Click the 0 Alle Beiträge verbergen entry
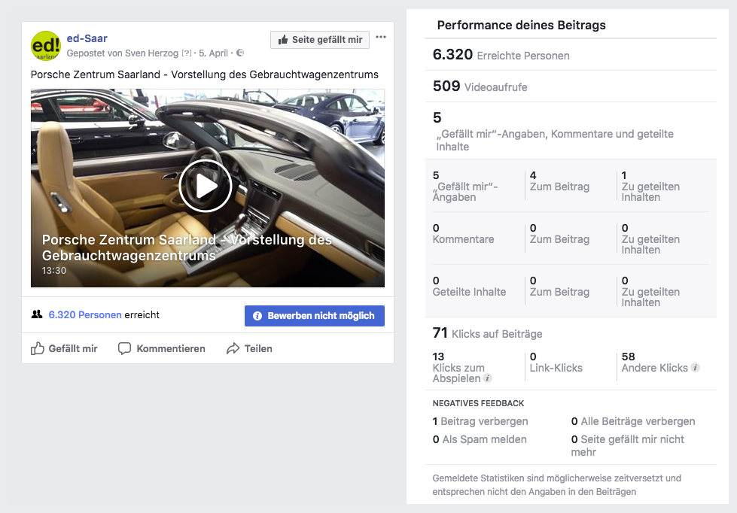Screen dimensions: 737x513 (x=633, y=421)
